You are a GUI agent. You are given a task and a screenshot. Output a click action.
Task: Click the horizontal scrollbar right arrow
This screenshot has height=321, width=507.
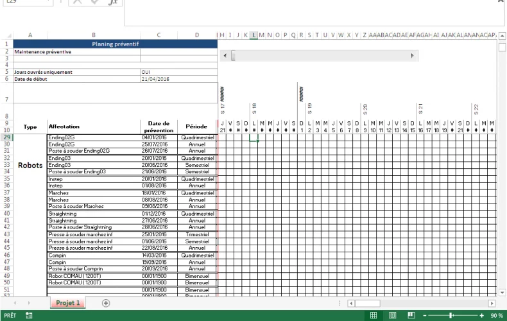492,303
